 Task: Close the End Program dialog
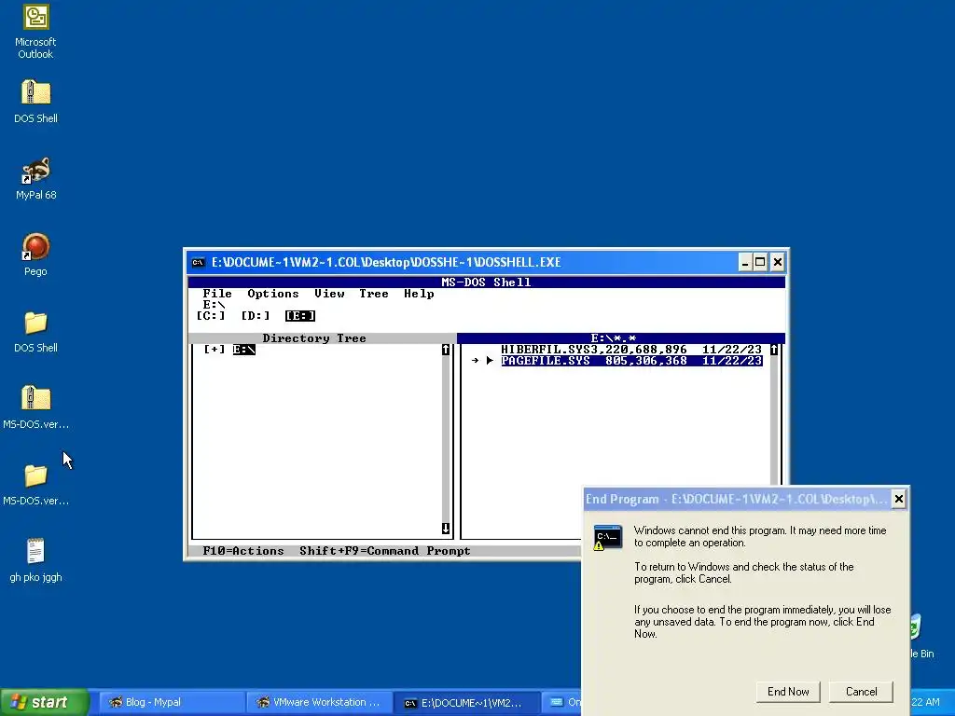[x=898, y=500]
